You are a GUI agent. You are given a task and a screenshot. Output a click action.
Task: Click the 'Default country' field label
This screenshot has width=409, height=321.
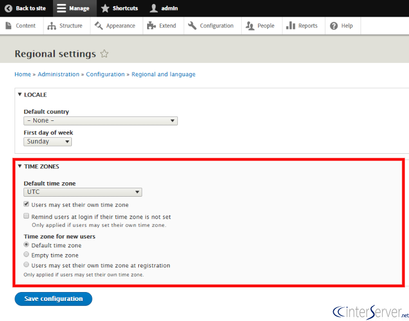(x=46, y=111)
